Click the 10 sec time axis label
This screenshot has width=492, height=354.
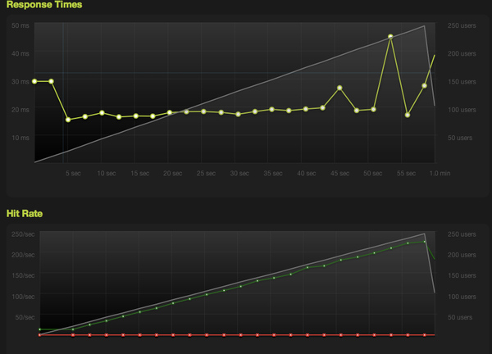[x=107, y=173]
